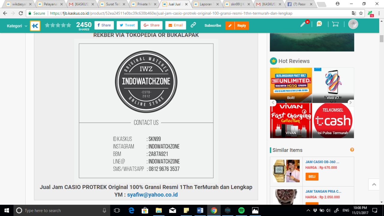Open the Chrome menu with three dots

(x=379, y=13)
